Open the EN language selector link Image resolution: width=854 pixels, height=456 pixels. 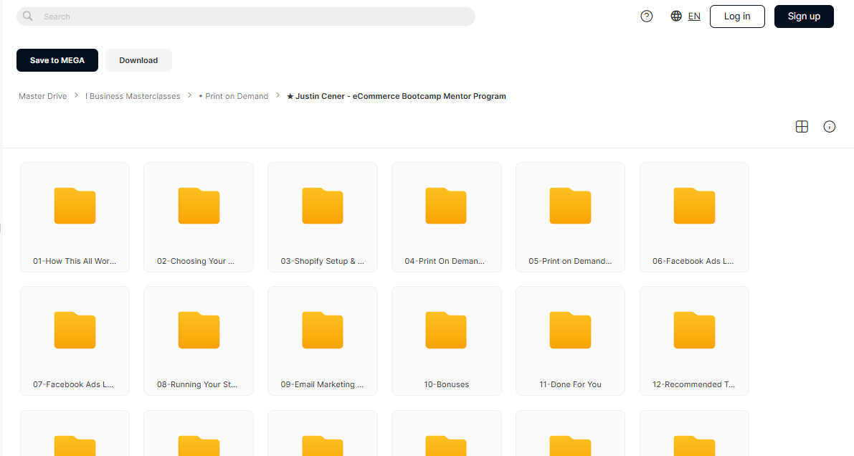[694, 16]
